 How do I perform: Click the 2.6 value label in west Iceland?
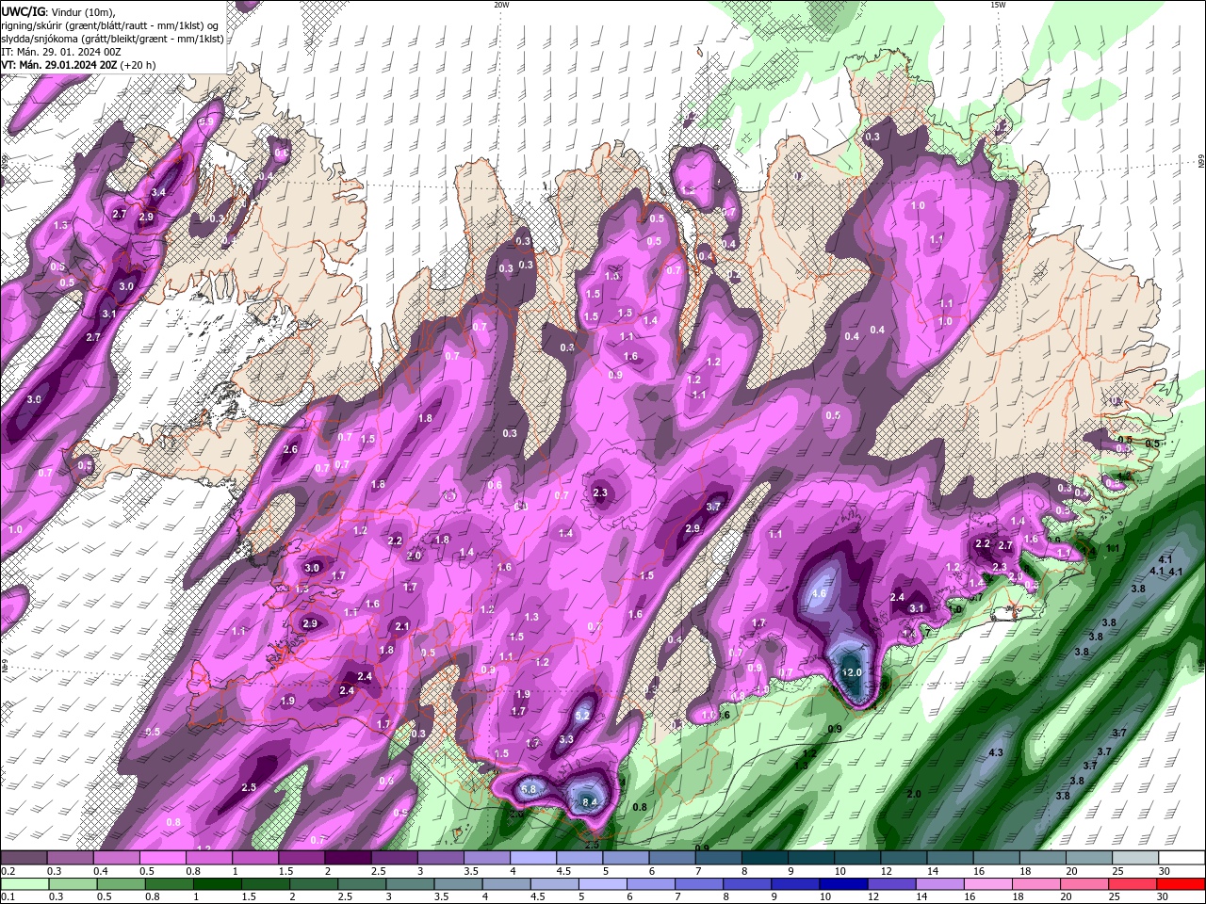(x=290, y=450)
